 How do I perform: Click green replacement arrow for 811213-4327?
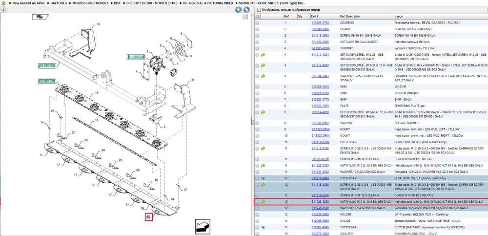click(263, 65)
